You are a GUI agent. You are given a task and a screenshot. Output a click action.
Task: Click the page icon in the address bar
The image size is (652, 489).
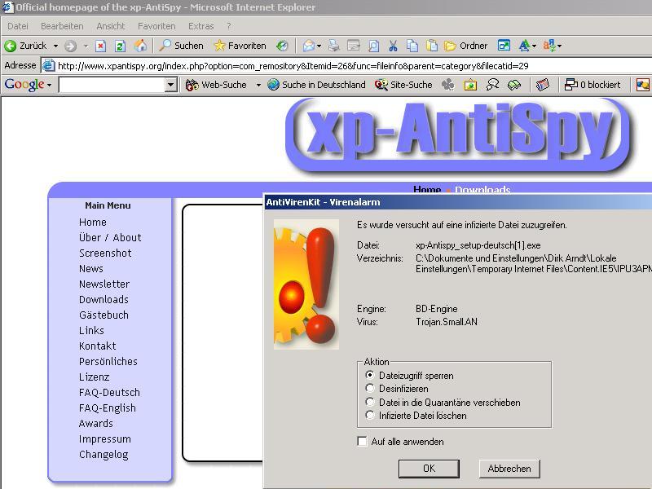click(x=49, y=66)
